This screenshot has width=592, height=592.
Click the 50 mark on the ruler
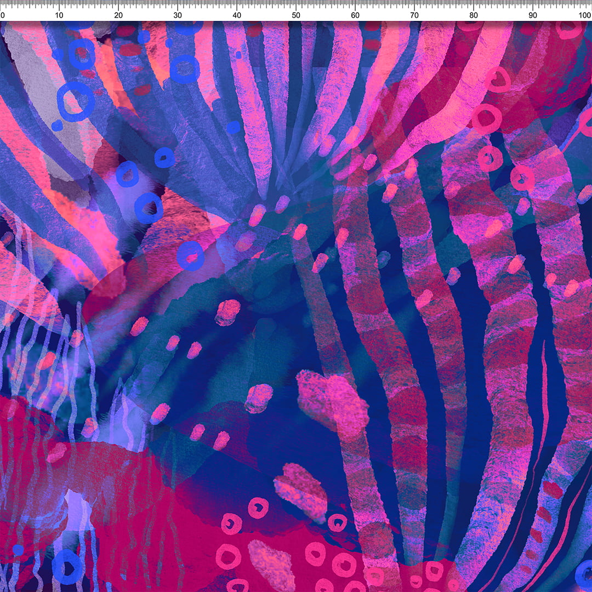(296, 15)
